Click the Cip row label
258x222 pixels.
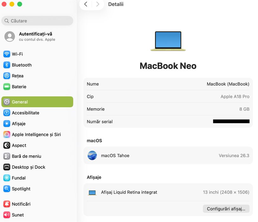click(x=90, y=96)
